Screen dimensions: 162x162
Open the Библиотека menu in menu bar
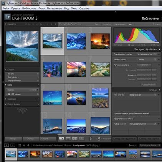(29, 8)
